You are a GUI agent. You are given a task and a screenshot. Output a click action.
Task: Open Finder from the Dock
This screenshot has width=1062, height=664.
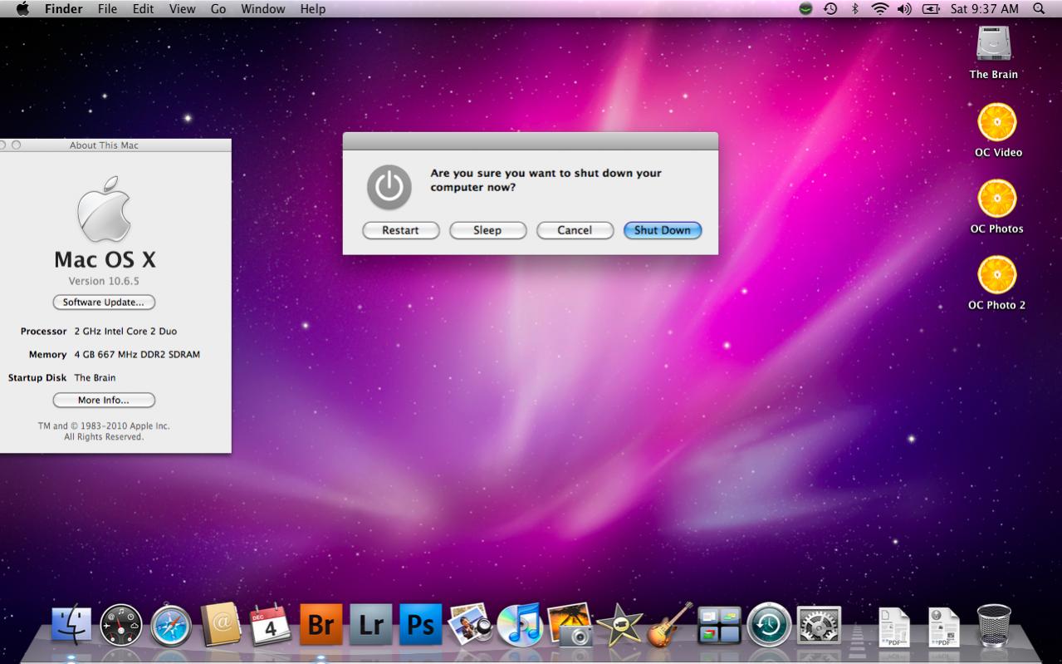pyautogui.click(x=71, y=623)
